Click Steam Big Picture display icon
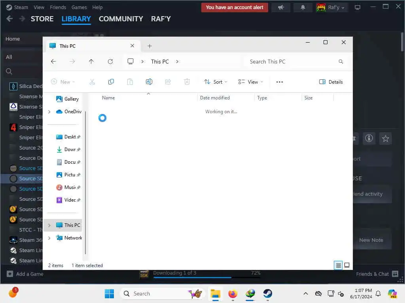This screenshot has width=405, height=303. tap(358, 7)
